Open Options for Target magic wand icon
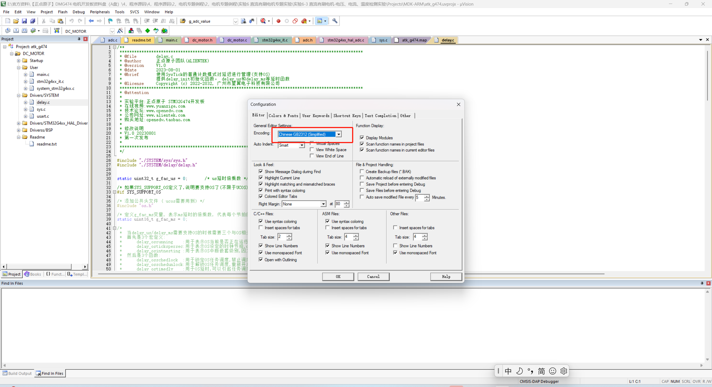Screen dimensions: 712x387 coord(120,31)
